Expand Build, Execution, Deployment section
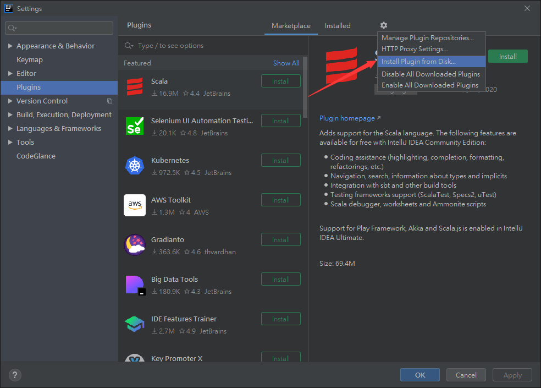541x388 pixels. coord(10,115)
